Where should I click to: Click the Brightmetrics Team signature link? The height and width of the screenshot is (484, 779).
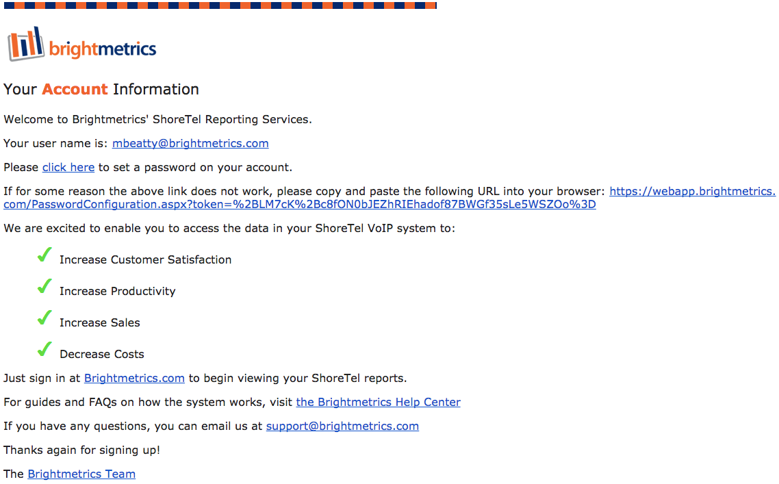tap(81, 474)
